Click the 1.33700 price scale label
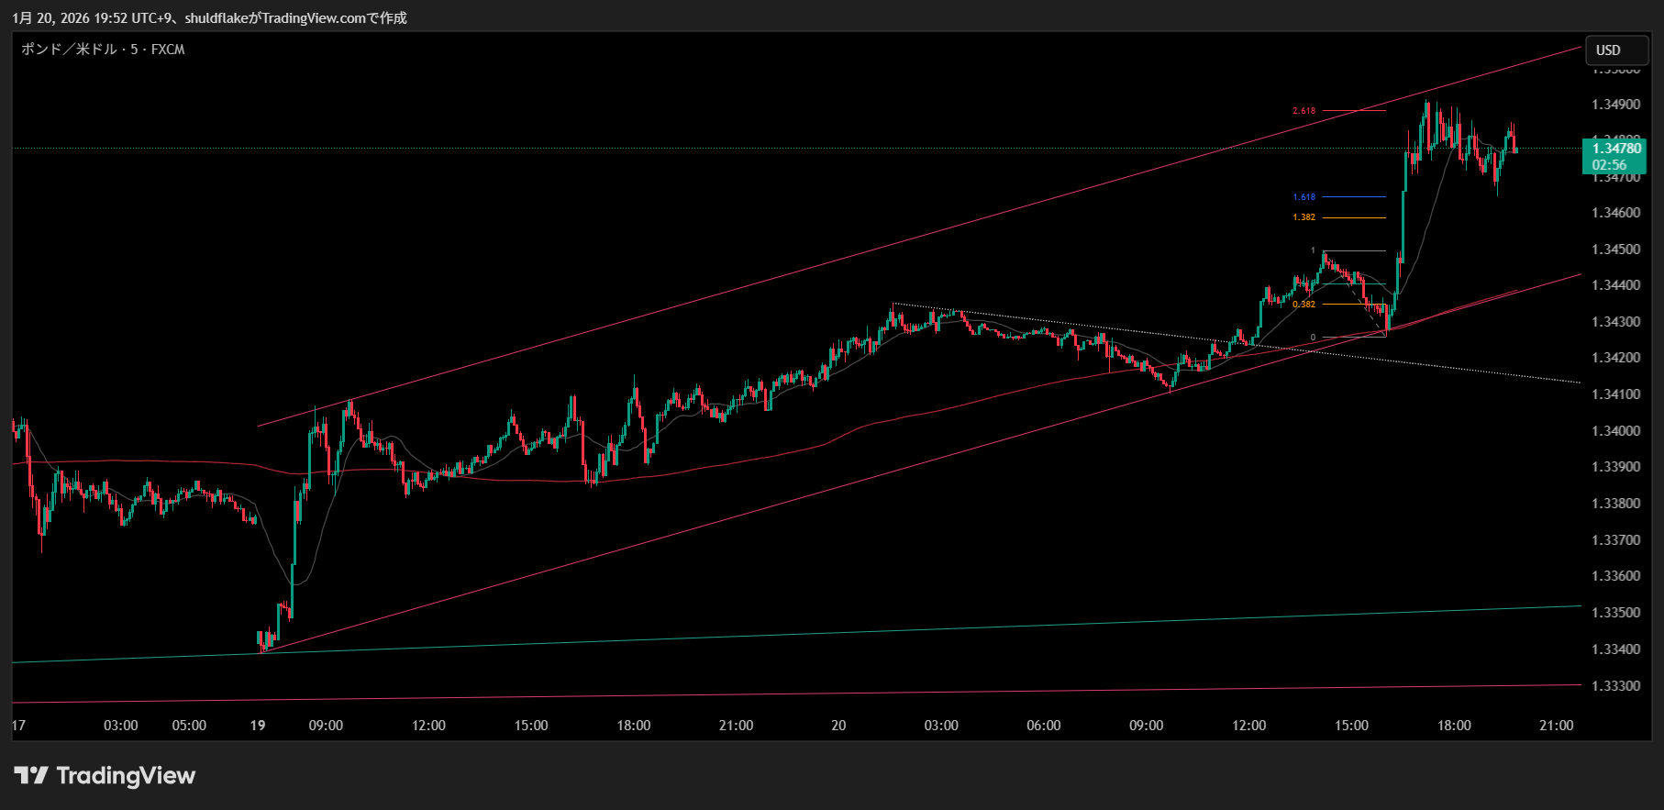1664x810 pixels. pos(1615,540)
